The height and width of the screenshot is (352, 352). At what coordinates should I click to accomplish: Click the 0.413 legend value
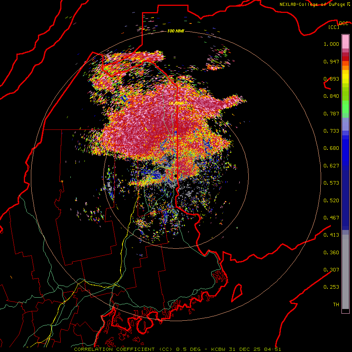(x=331, y=235)
